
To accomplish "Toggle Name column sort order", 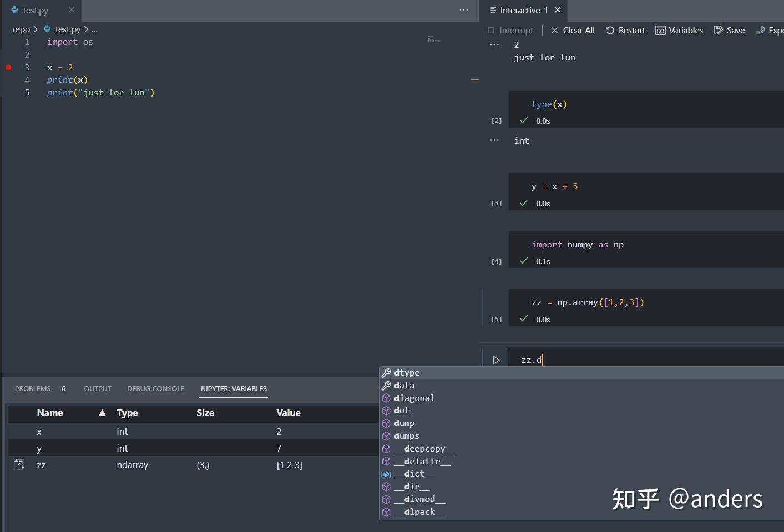I will (x=102, y=413).
